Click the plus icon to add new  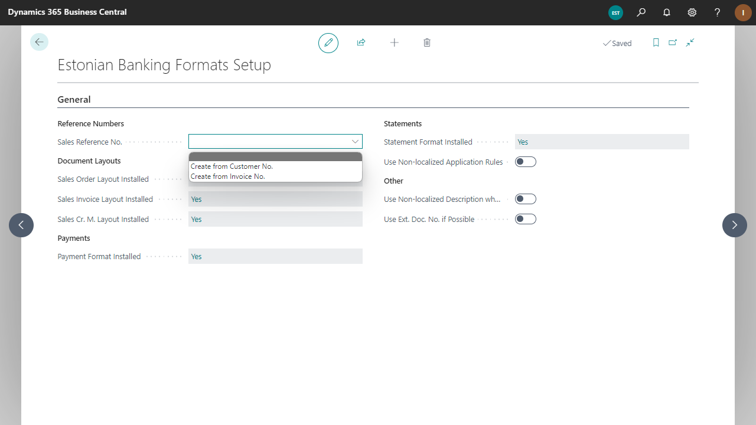(394, 42)
